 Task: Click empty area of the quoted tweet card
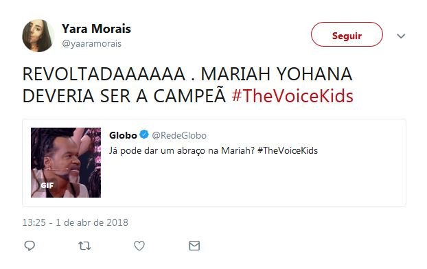click(x=253, y=183)
